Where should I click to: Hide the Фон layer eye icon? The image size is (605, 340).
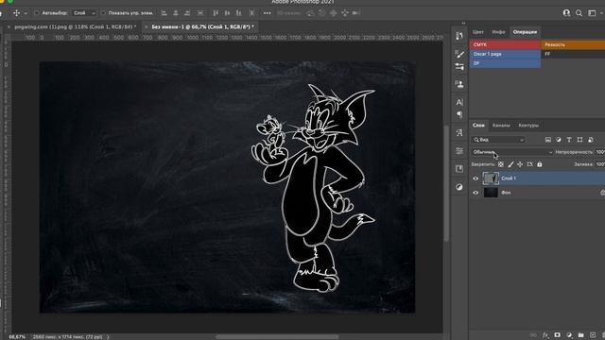coord(475,193)
